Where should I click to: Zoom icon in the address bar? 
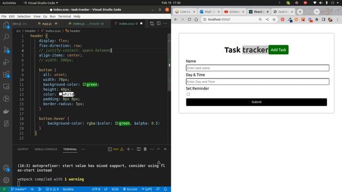(260, 19)
